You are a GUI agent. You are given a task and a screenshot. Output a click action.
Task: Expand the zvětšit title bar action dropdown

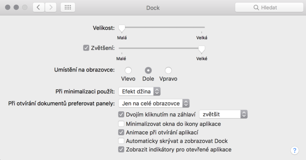(223, 114)
